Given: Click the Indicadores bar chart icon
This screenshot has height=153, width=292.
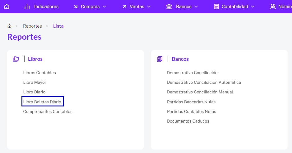Looking at the screenshot, I should click(x=27, y=7).
